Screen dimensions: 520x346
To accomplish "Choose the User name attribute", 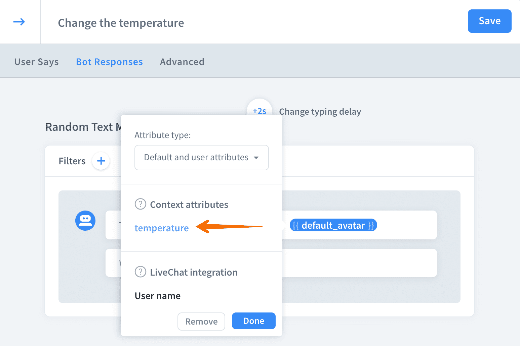I will [158, 296].
